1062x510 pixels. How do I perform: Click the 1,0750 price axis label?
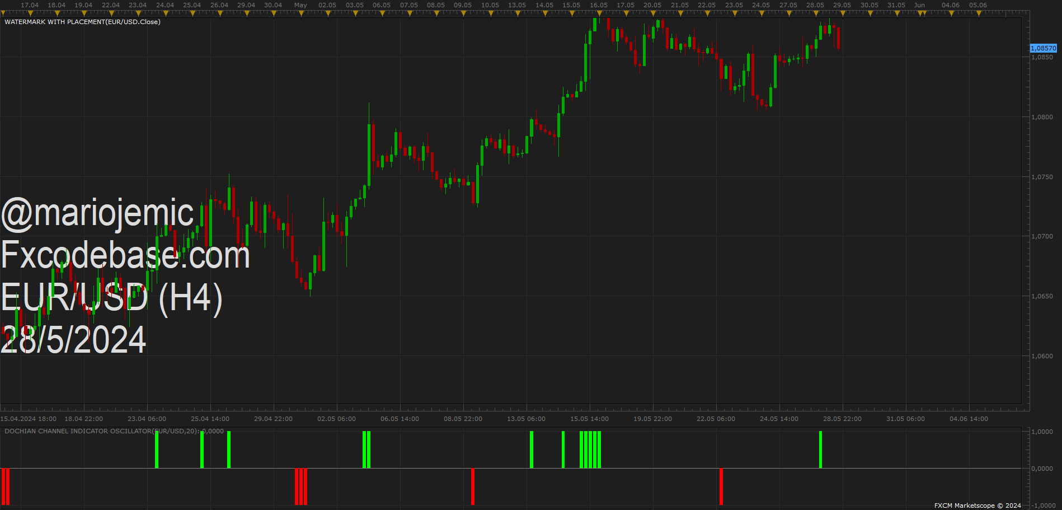(x=1042, y=177)
